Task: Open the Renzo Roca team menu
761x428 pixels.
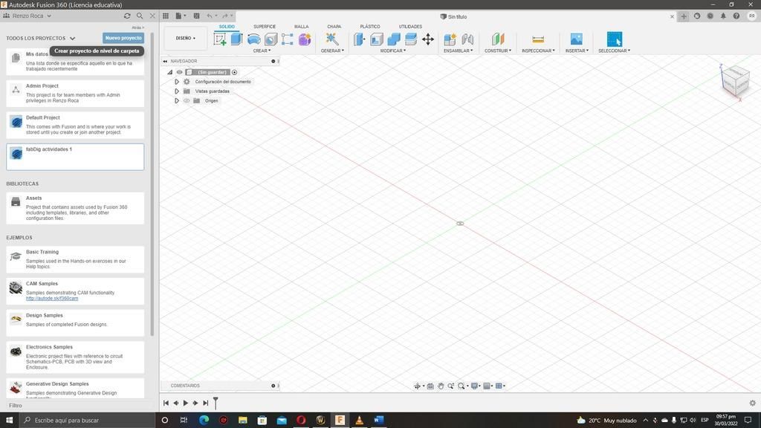Action: (x=27, y=16)
